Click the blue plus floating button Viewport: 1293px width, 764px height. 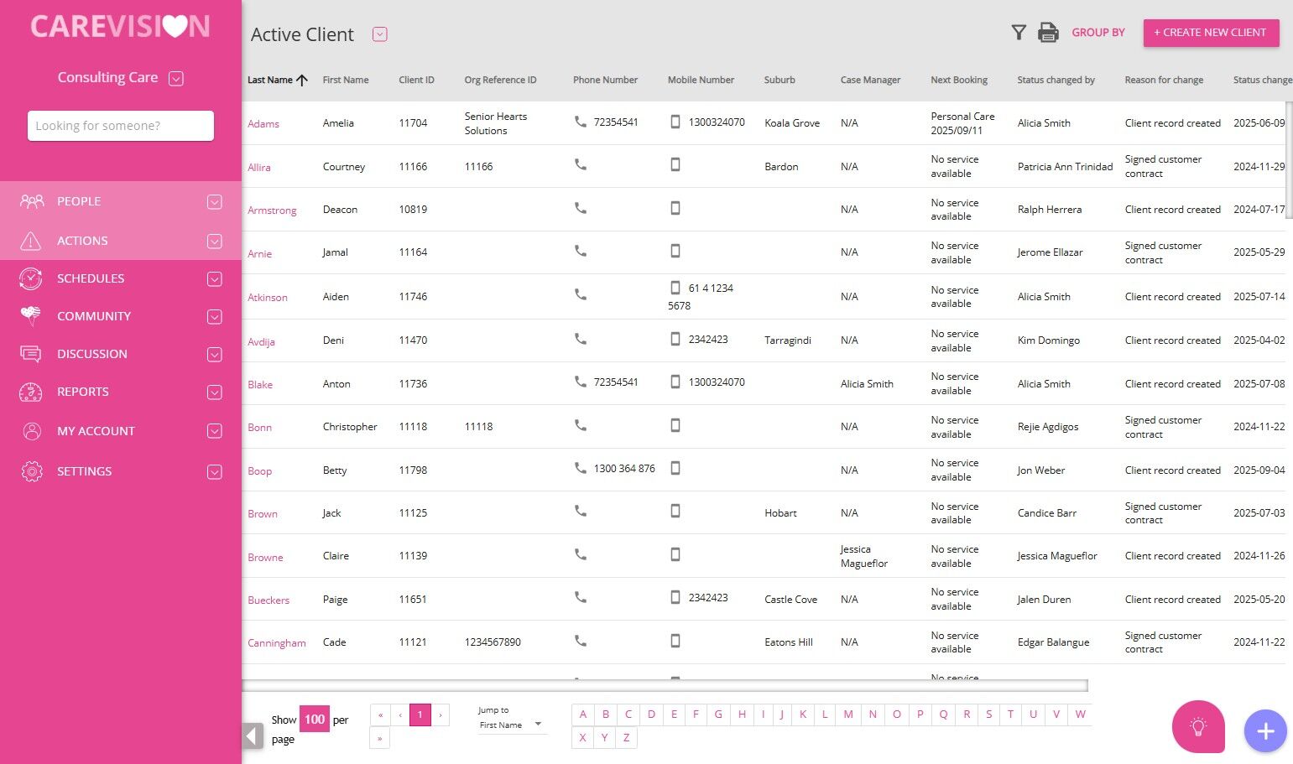1265,731
